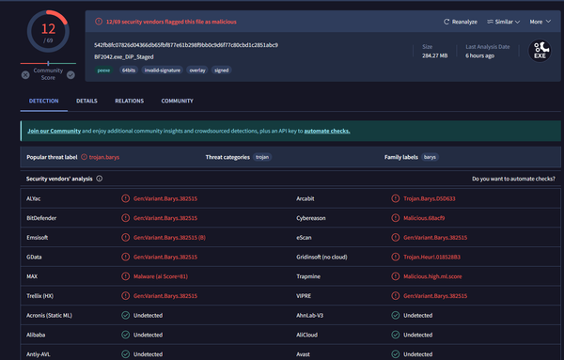Click the trojan threat category tag
Image resolution: width=564 pixels, height=360 pixels.
(x=262, y=157)
